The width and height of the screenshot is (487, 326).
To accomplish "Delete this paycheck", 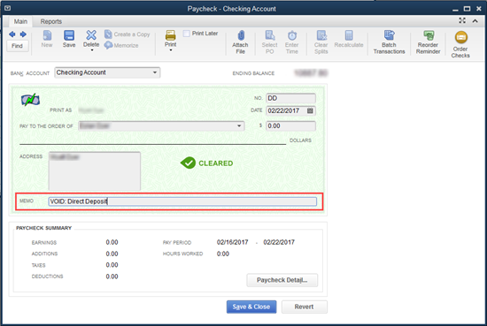I will pos(91,38).
